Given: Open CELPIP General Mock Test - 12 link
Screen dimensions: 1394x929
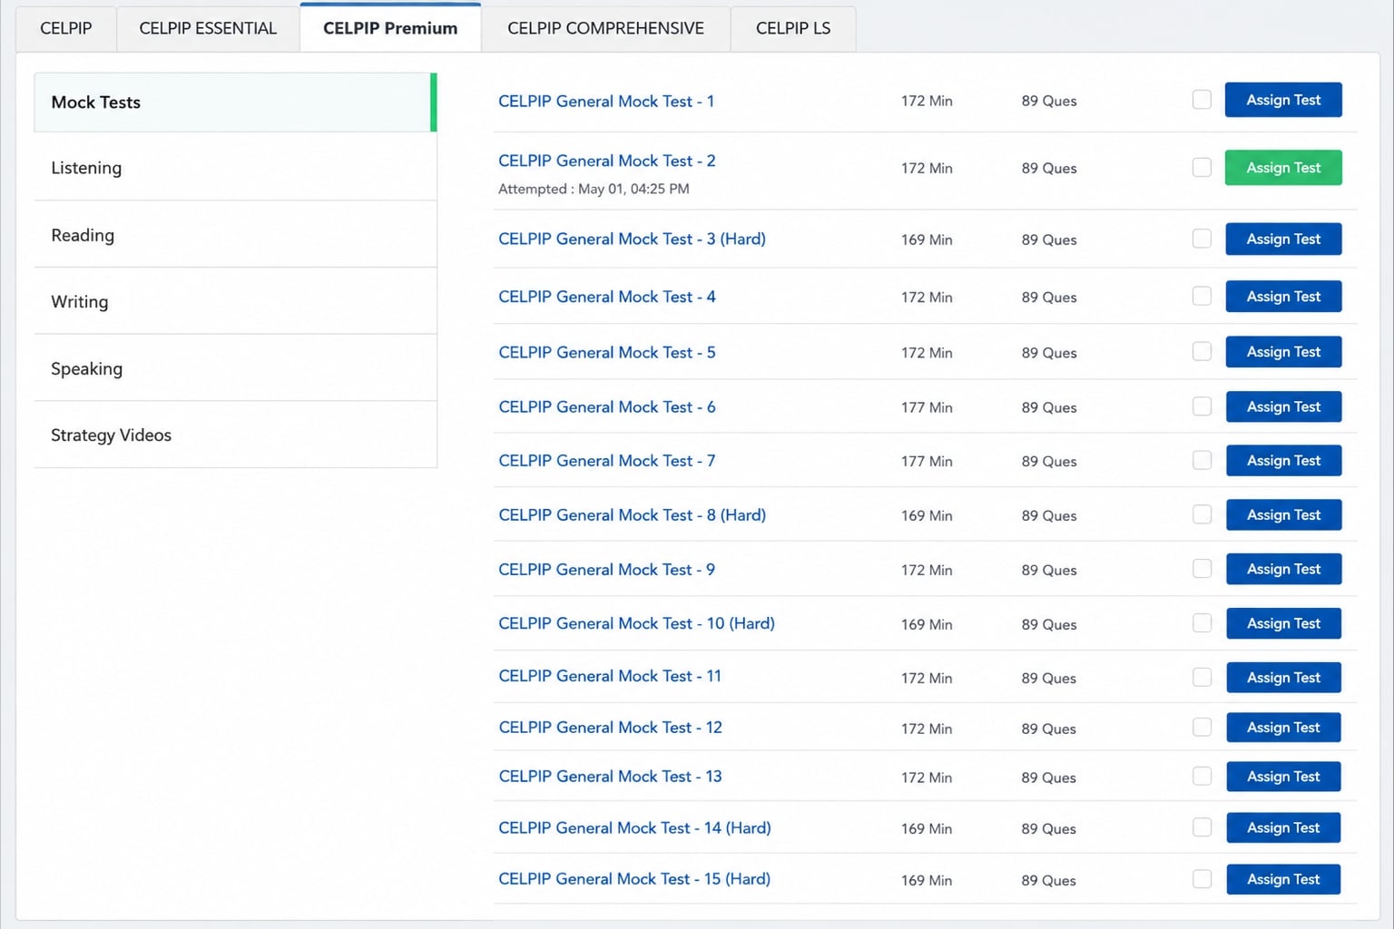Looking at the screenshot, I should [x=610, y=728].
